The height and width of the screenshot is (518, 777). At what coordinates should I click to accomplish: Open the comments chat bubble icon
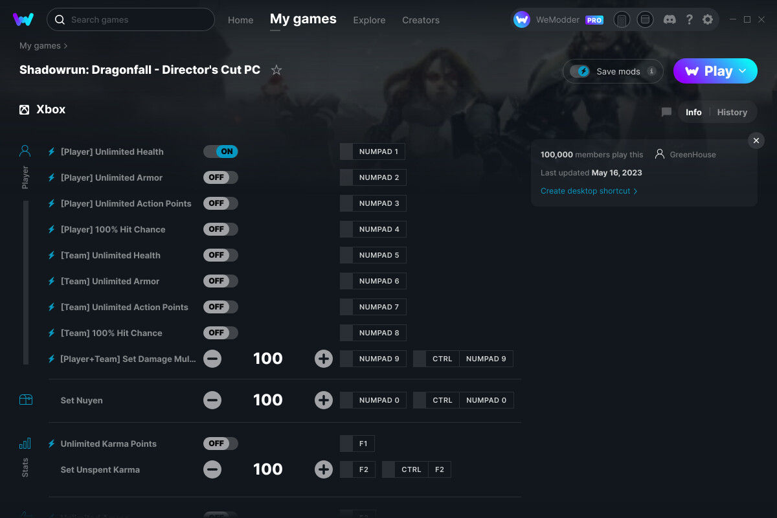[666, 112]
